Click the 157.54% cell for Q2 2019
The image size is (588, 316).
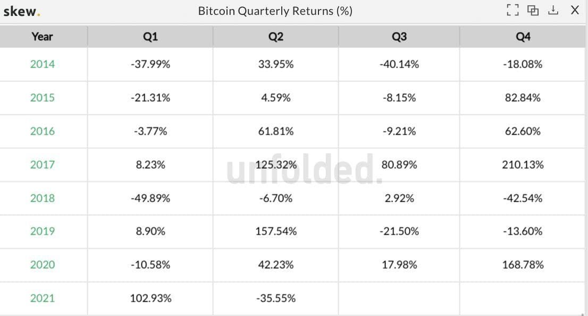pos(276,231)
